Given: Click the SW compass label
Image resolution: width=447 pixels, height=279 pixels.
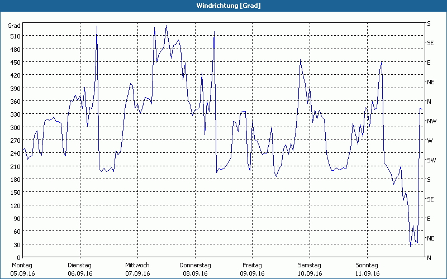Looking at the screenshot, I should [x=431, y=160].
